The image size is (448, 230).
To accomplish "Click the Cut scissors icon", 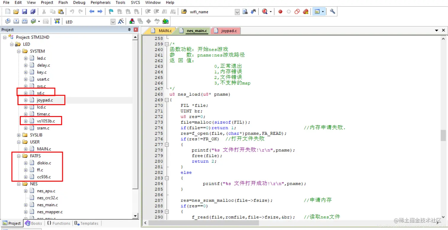I will (44, 12).
